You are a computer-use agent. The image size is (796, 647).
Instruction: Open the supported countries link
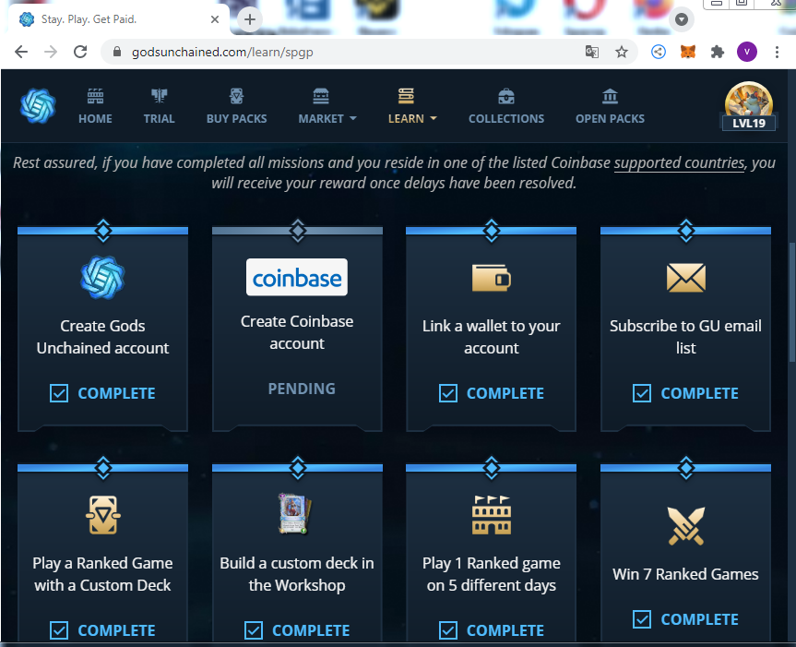[x=680, y=162]
